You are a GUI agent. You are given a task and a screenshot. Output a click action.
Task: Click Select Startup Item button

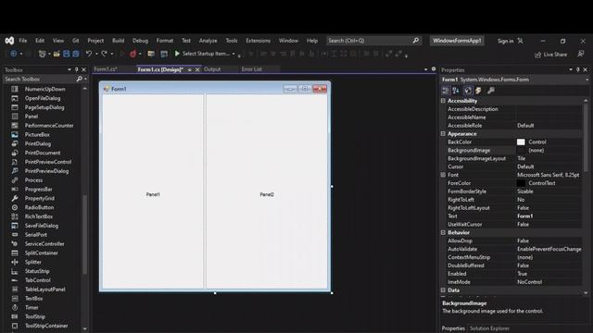click(x=206, y=54)
